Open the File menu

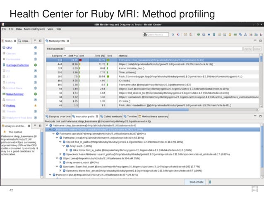tap(4, 29)
